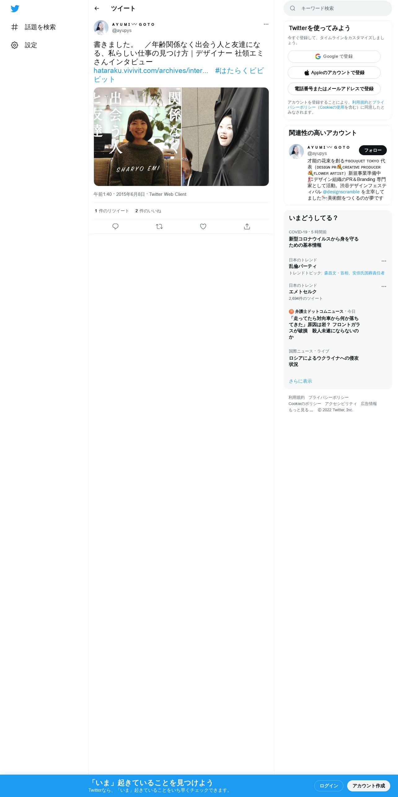This screenshot has height=797, width=398.
Task: Expand footer もっと見る menu
Action: [x=301, y=410]
